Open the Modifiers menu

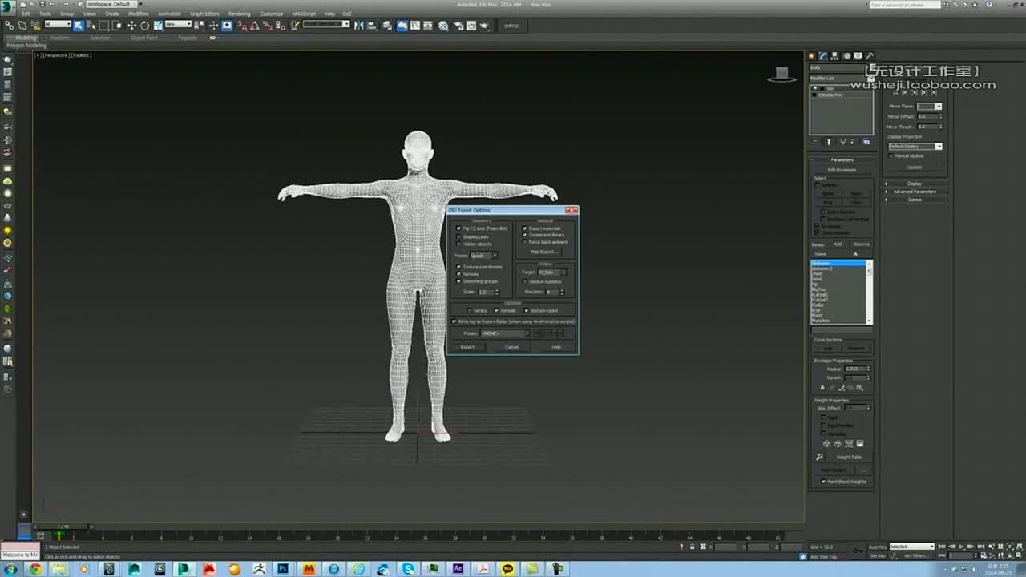pyautogui.click(x=139, y=14)
